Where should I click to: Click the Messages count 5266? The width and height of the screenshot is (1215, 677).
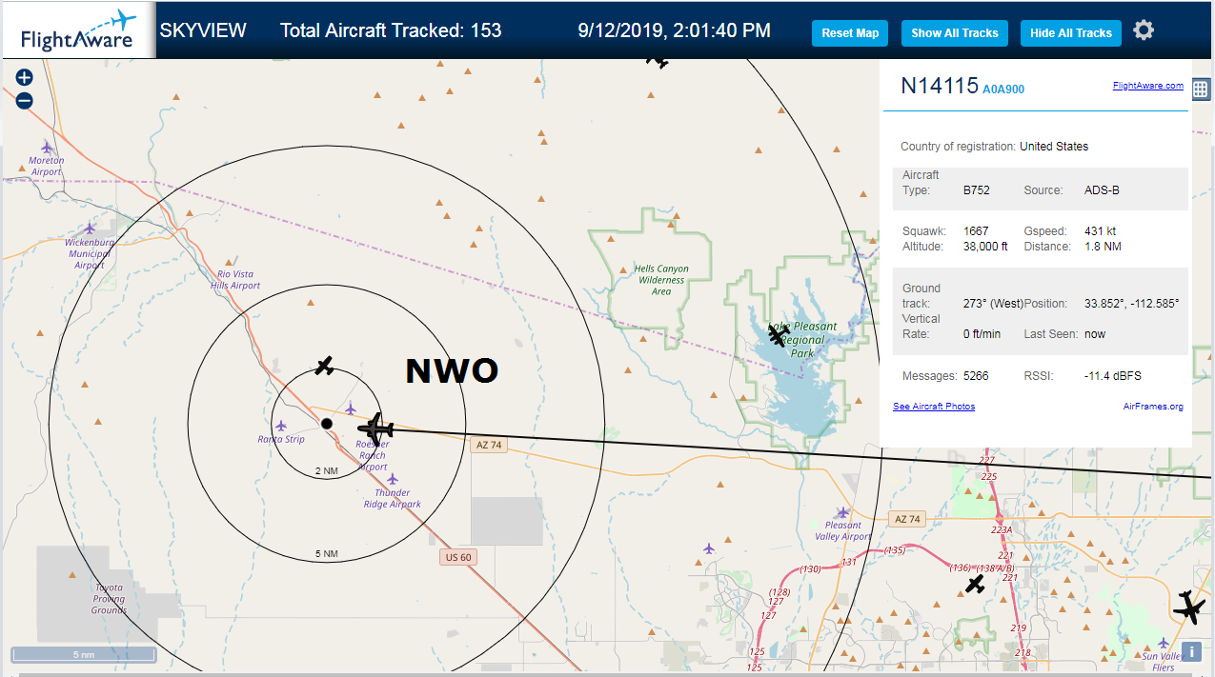pyautogui.click(x=976, y=376)
